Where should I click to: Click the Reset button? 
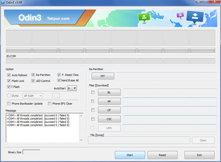coord(162,155)
